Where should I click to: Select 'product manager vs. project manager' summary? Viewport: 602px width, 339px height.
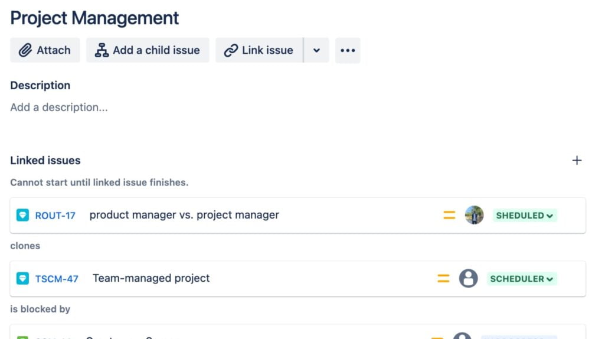pos(184,215)
